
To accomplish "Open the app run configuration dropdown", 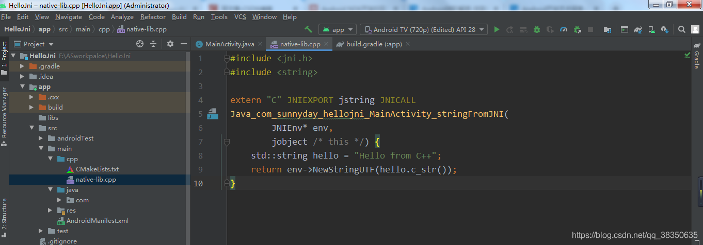I will point(338,29).
